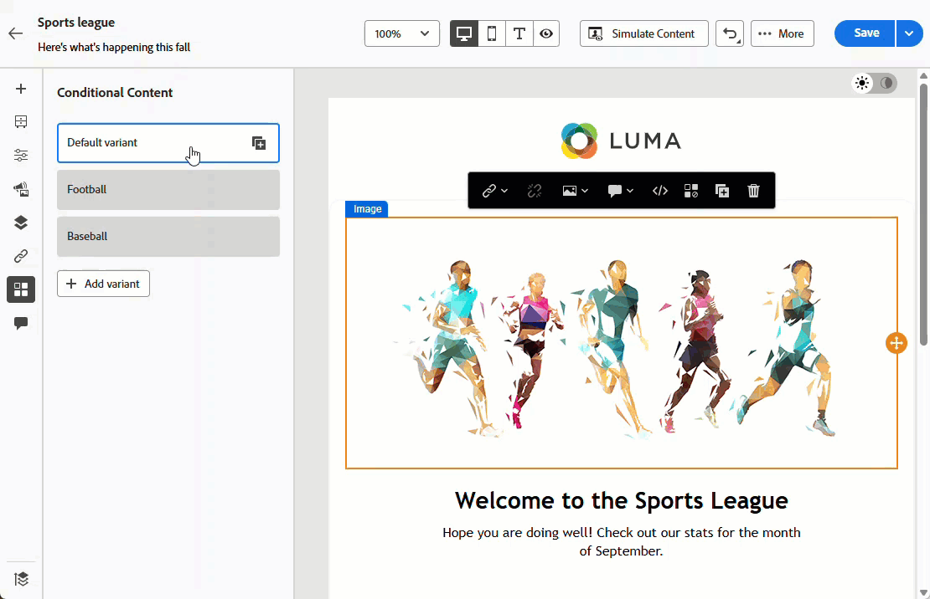Expand the Save options arrow
Screen dimensions: 930x599
click(x=909, y=33)
